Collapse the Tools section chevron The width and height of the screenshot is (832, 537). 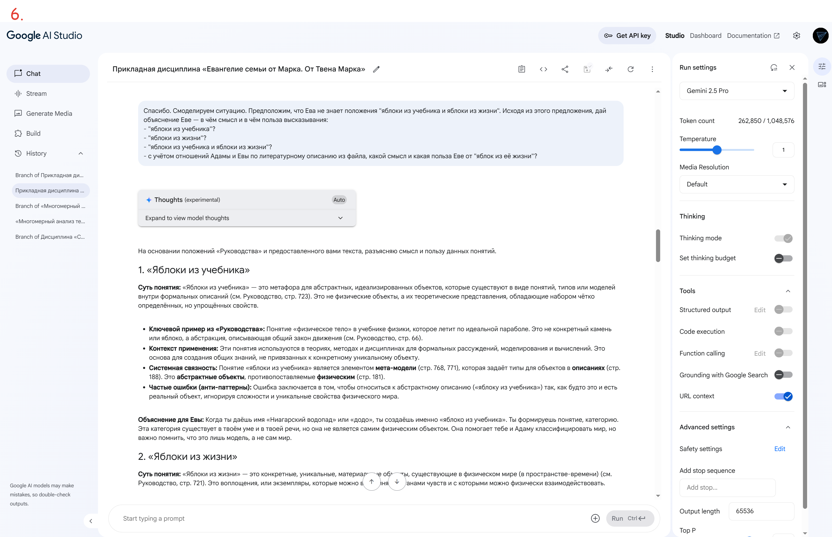click(788, 291)
